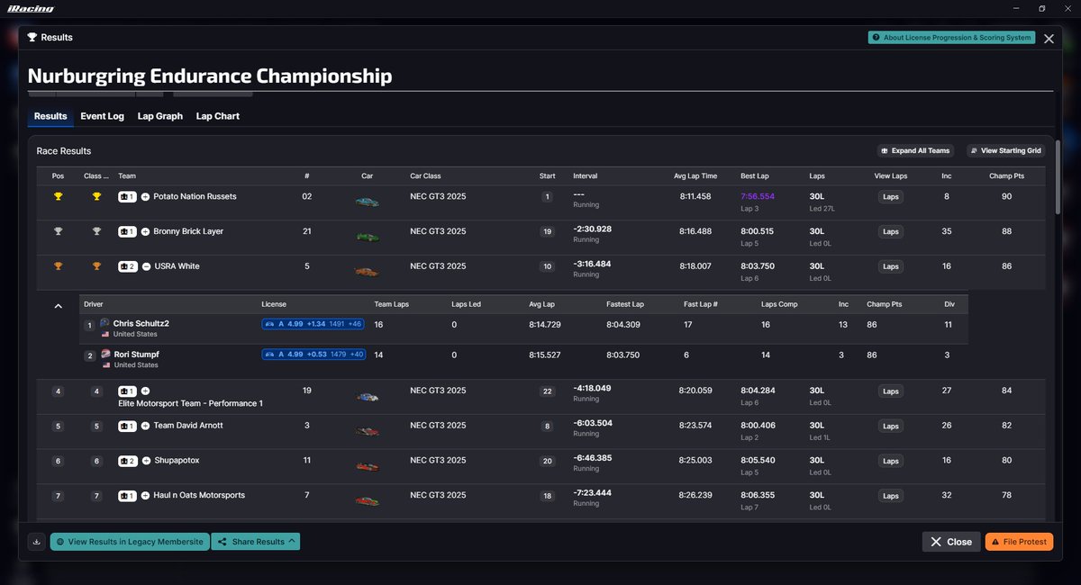Image resolution: width=1081 pixels, height=585 pixels.
Task: View laps for Team David Arnott
Action: [891, 426]
